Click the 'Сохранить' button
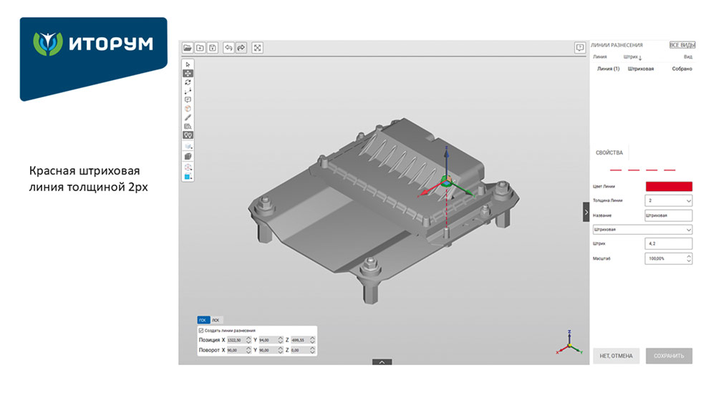 pos(669,356)
